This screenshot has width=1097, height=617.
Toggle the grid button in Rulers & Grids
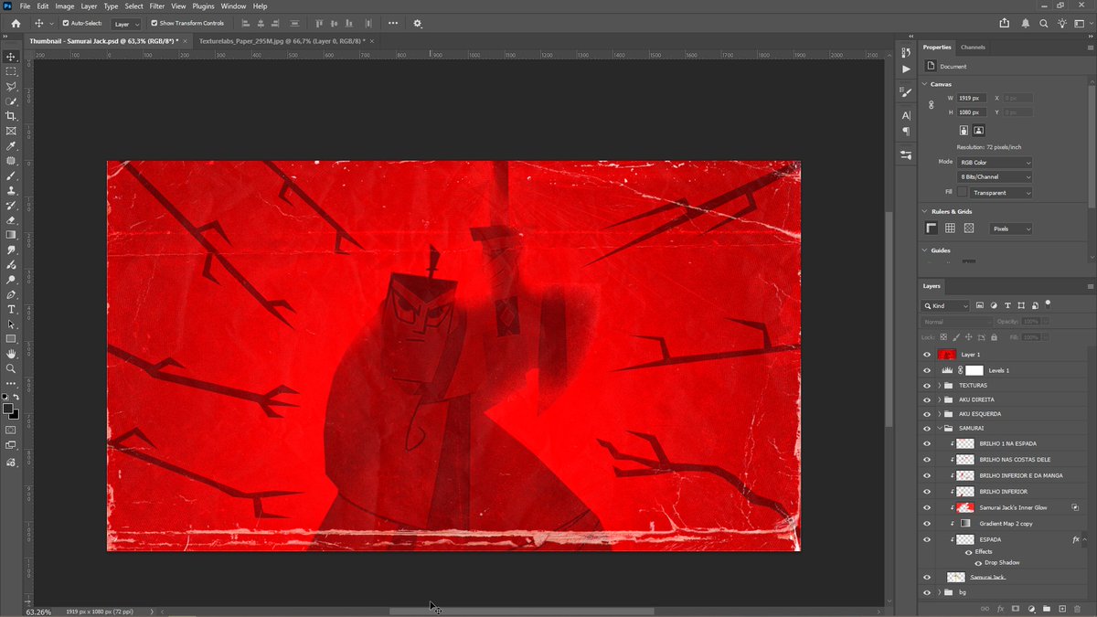tap(950, 229)
